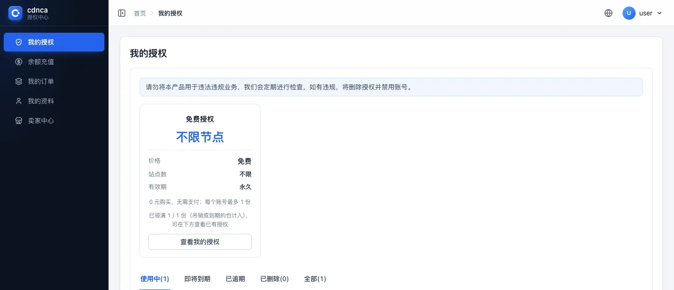The width and height of the screenshot is (674, 290).
Task: Switch to the 即将到期 tab
Action: point(198,279)
